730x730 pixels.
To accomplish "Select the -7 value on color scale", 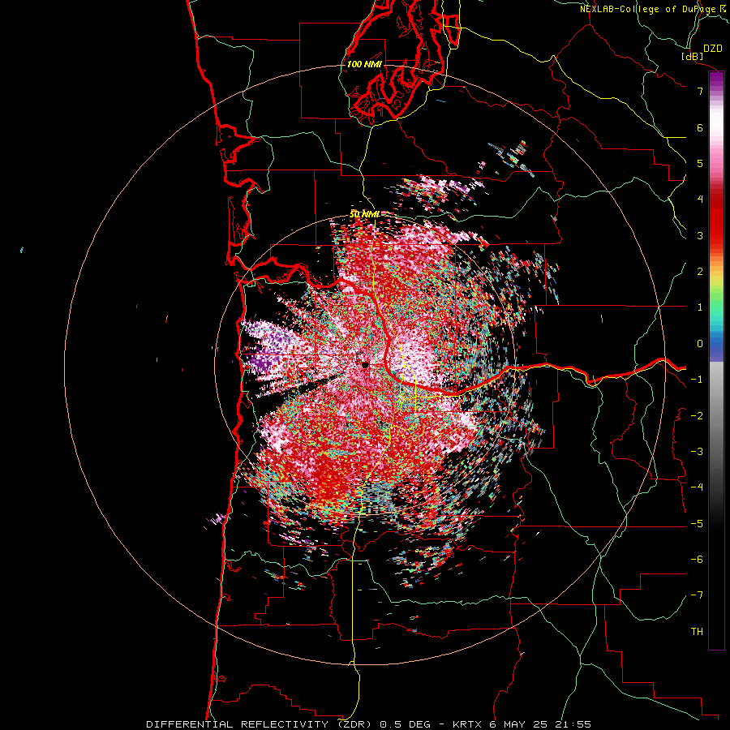I will point(697,595).
